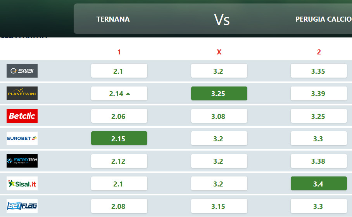Viewport: 352px width, 217px height.
Task: Open the BetFlag bookmaker logo
Action: [x=22, y=206]
